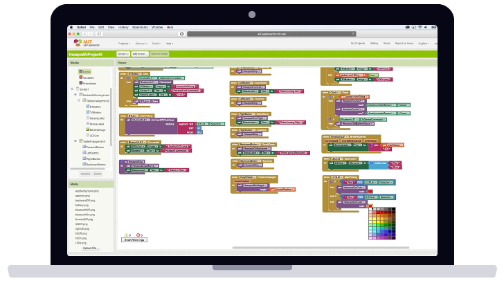The image size is (504, 281).
Task: Open Safari's Bookmarks menu
Action: [140, 27]
